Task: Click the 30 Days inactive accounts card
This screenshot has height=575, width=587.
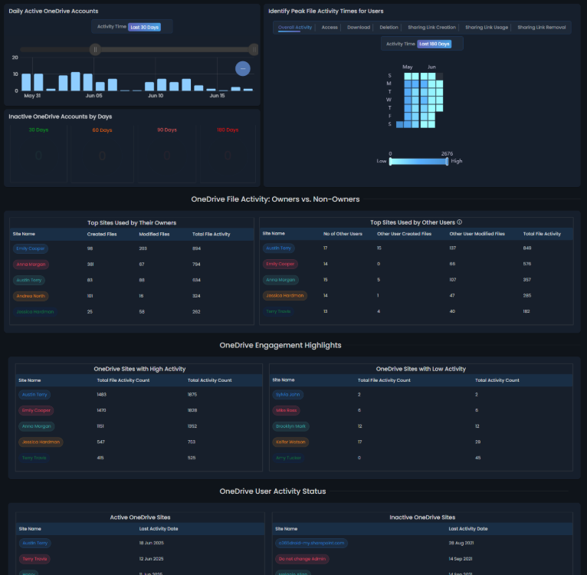Action: [38, 153]
